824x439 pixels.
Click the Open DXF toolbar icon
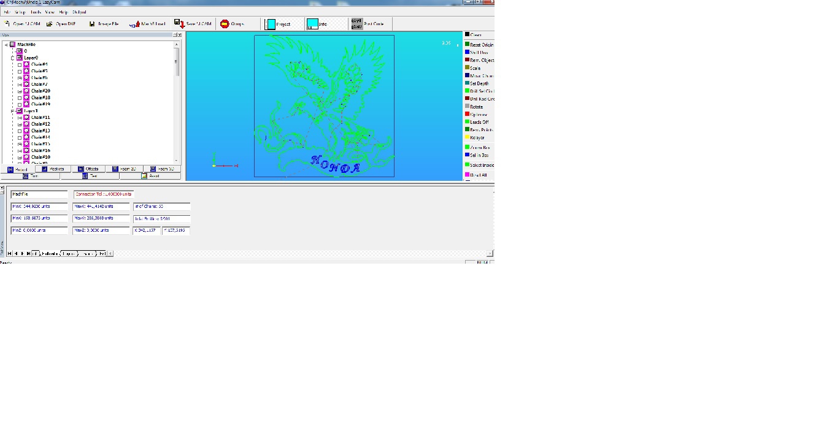pos(50,24)
